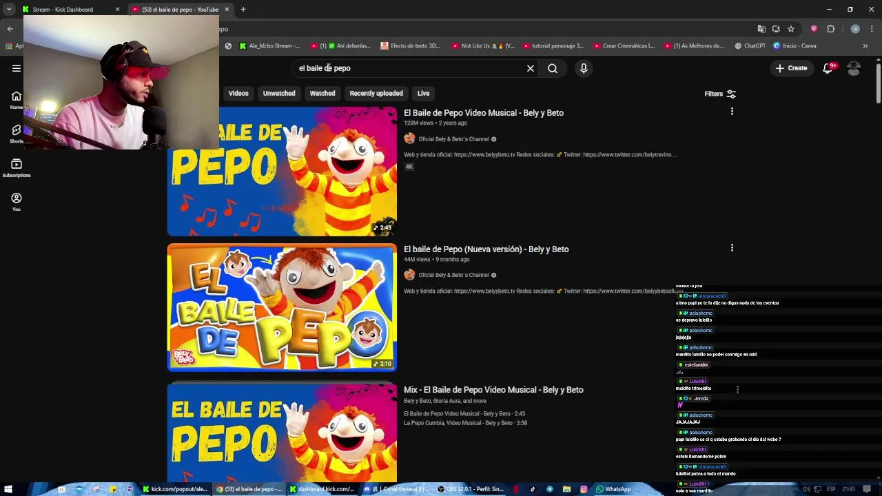This screenshot has height=496, width=882.
Task: Open Not Like Us bookmark
Action: (x=483, y=46)
